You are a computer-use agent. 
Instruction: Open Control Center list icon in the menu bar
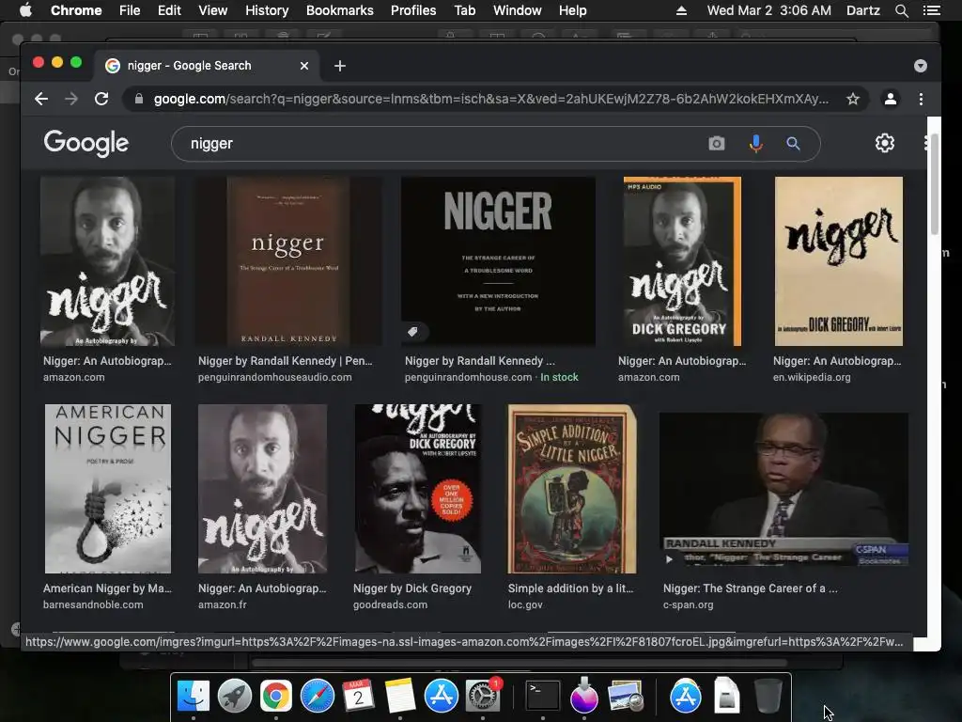(931, 10)
